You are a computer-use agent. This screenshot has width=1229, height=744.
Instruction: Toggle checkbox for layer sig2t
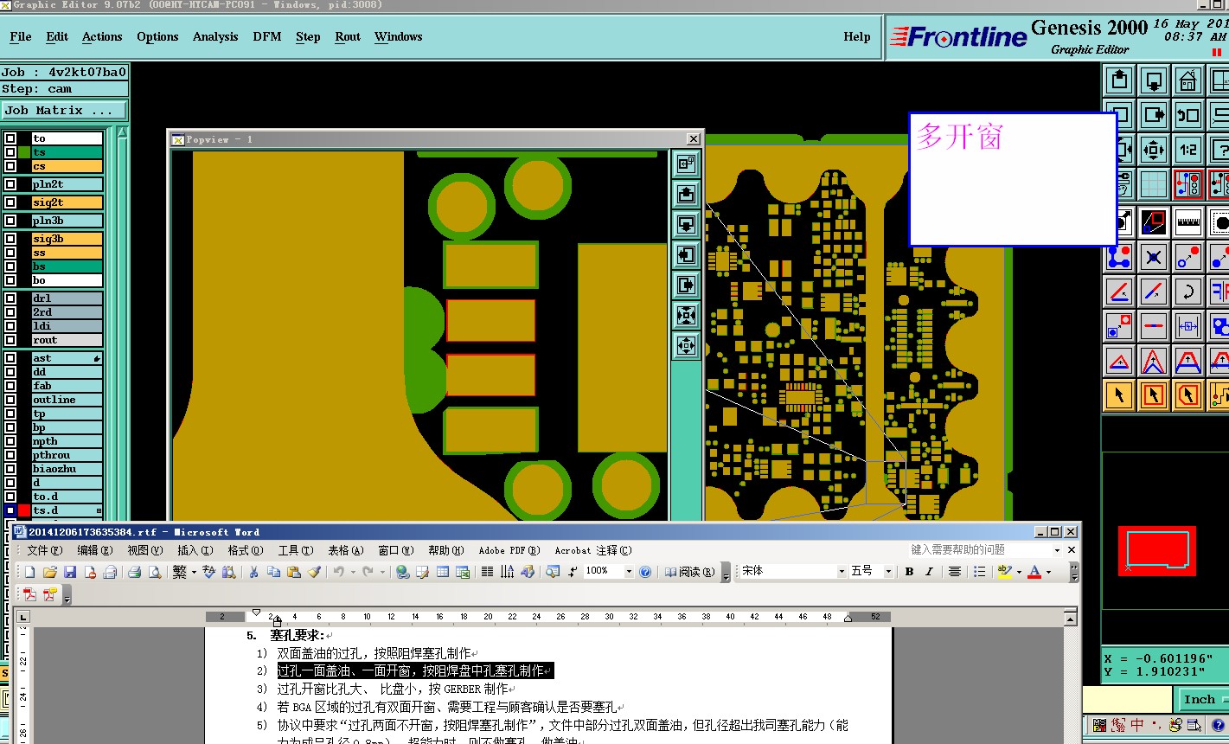point(10,202)
